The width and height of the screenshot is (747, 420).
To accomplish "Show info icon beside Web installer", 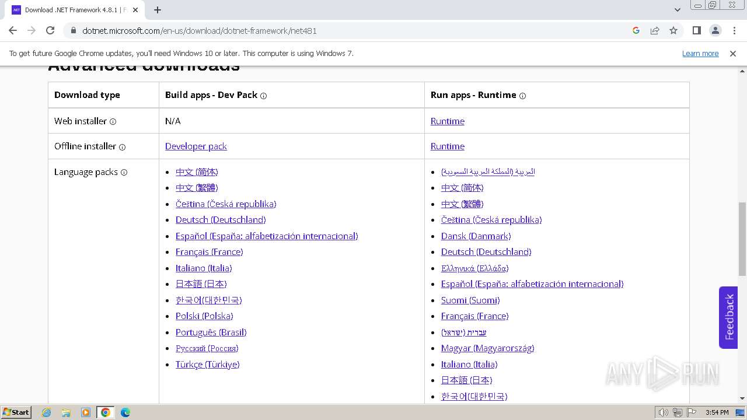I will (x=113, y=121).
